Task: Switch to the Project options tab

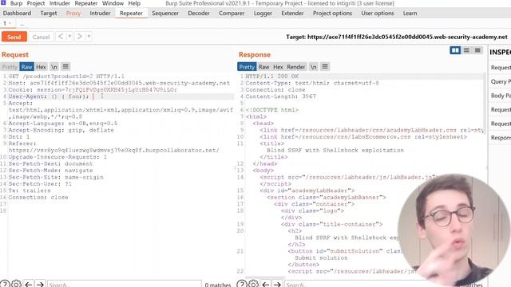Action: pyautogui.click(x=332, y=14)
